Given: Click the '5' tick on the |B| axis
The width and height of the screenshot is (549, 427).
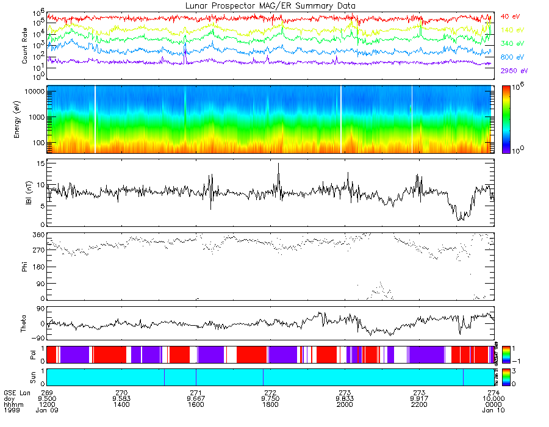Looking at the screenshot, I should [x=42, y=206].
